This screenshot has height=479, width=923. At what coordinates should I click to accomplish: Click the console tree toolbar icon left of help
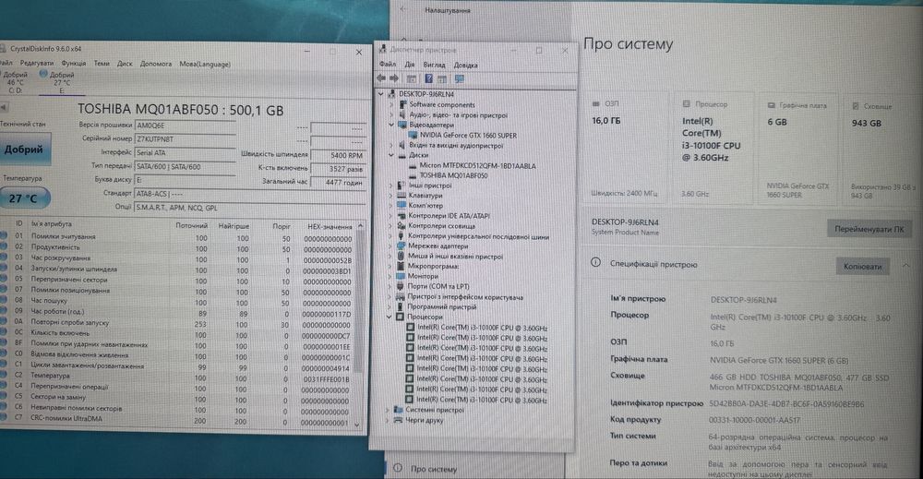(x=412, y=78)
